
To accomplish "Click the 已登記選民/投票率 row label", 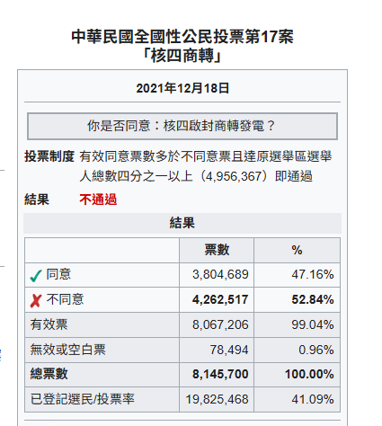I will click(82, 399).
